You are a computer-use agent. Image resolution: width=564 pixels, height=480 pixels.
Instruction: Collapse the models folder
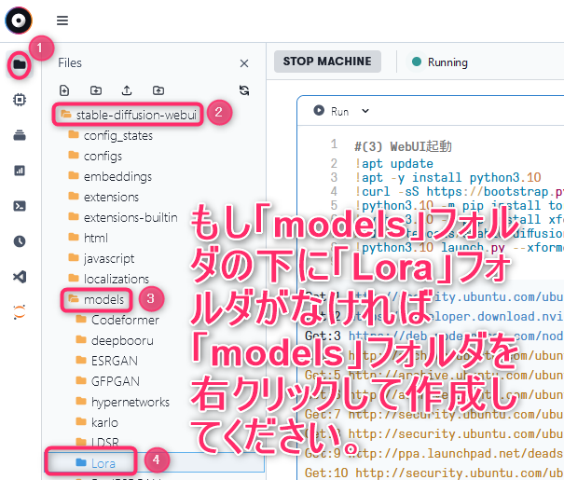tap(96, 299)
